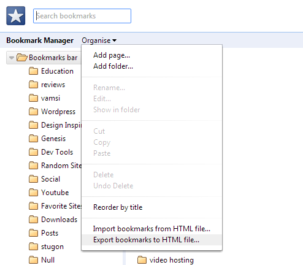Click the Random Site folder icon
Viewport: 303px width, 265px height.
(x=33, y=166)
